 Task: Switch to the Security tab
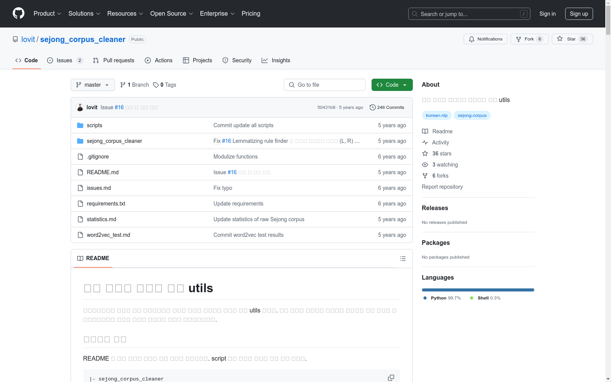(x=237, y=60)
